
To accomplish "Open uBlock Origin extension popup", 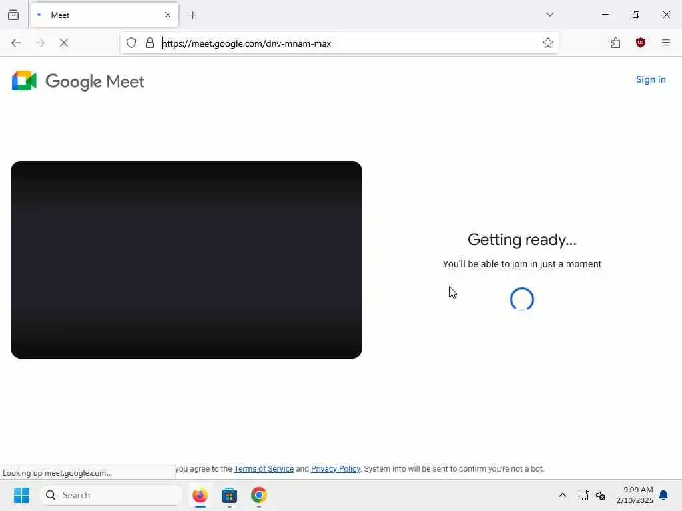I will (640, 43).
